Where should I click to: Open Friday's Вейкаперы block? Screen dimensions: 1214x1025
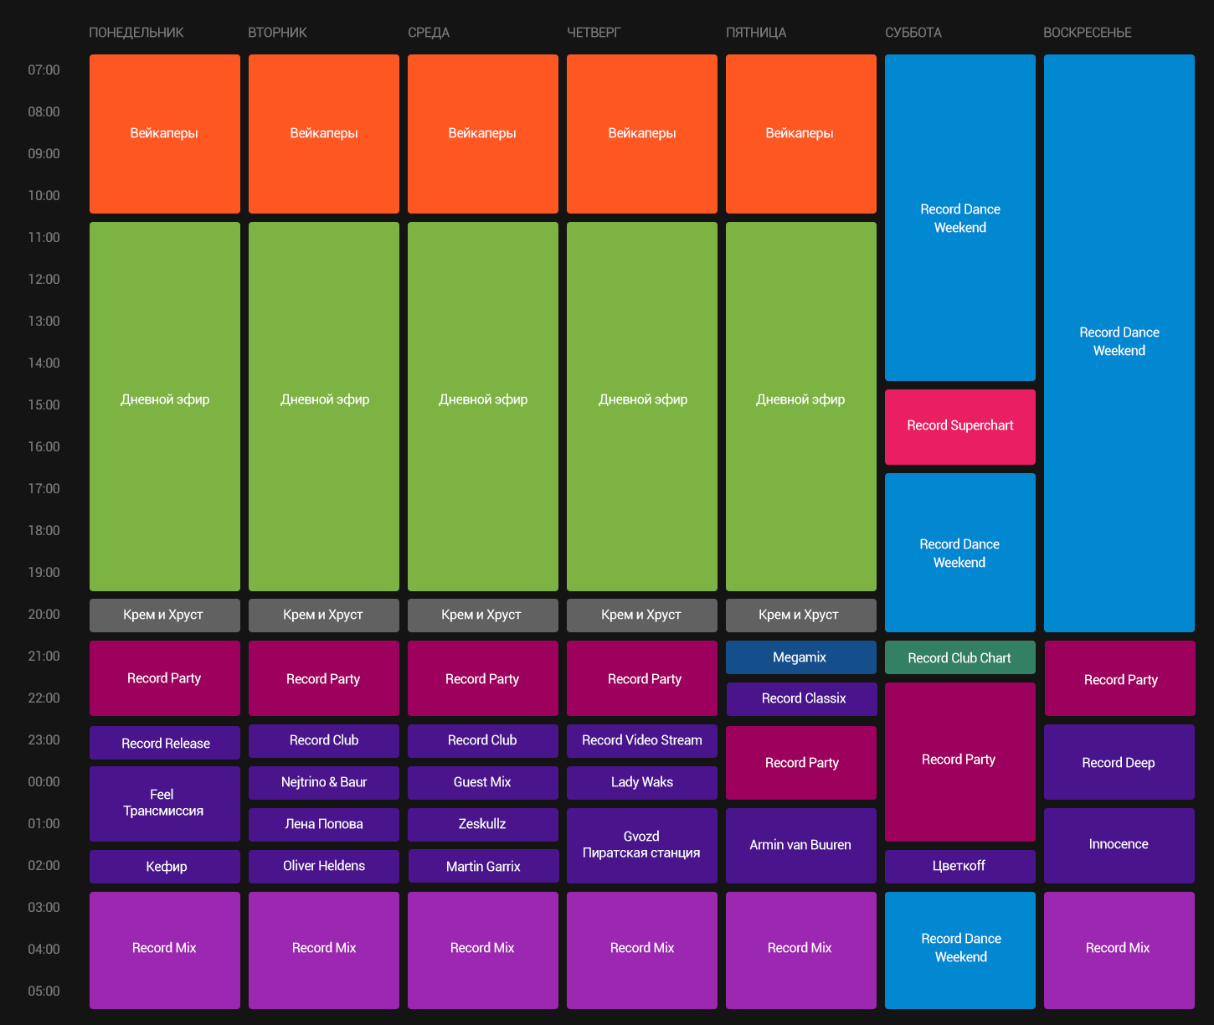[x=801, y=134]
